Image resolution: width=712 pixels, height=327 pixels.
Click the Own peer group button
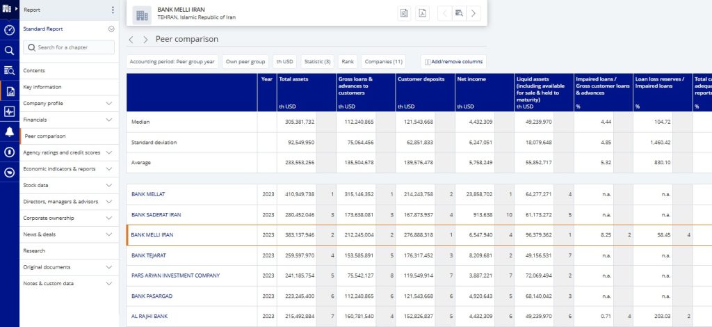245,62
